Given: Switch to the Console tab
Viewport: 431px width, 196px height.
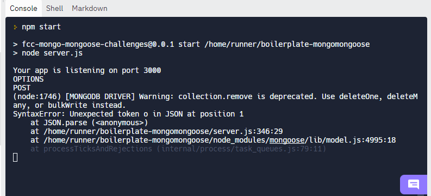Looking at the screenshot, I should tap(23, 9).
